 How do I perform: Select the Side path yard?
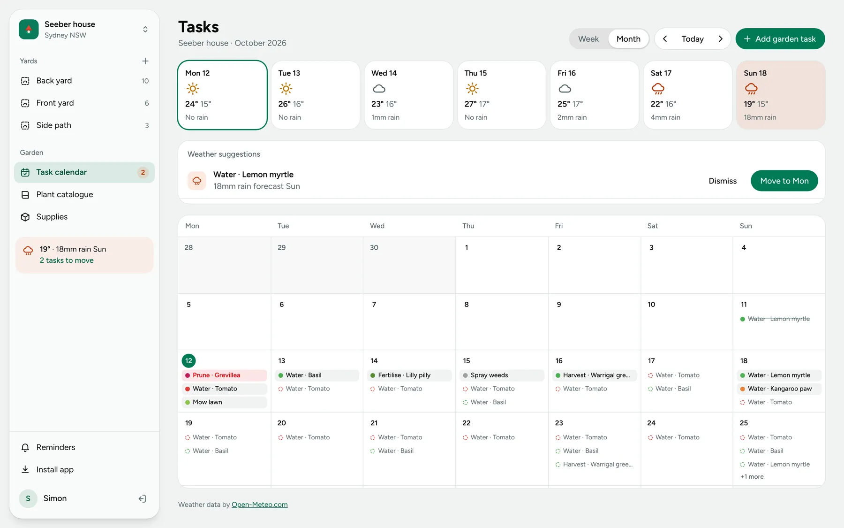[x=84, y=125]
